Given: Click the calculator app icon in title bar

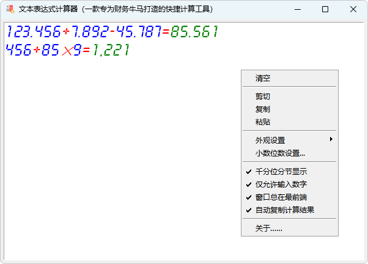Looking at the screenshot, I should coord(10,9).
